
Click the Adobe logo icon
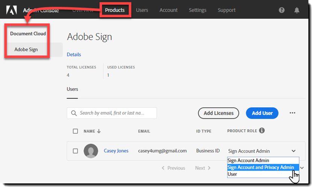point(12,10)
